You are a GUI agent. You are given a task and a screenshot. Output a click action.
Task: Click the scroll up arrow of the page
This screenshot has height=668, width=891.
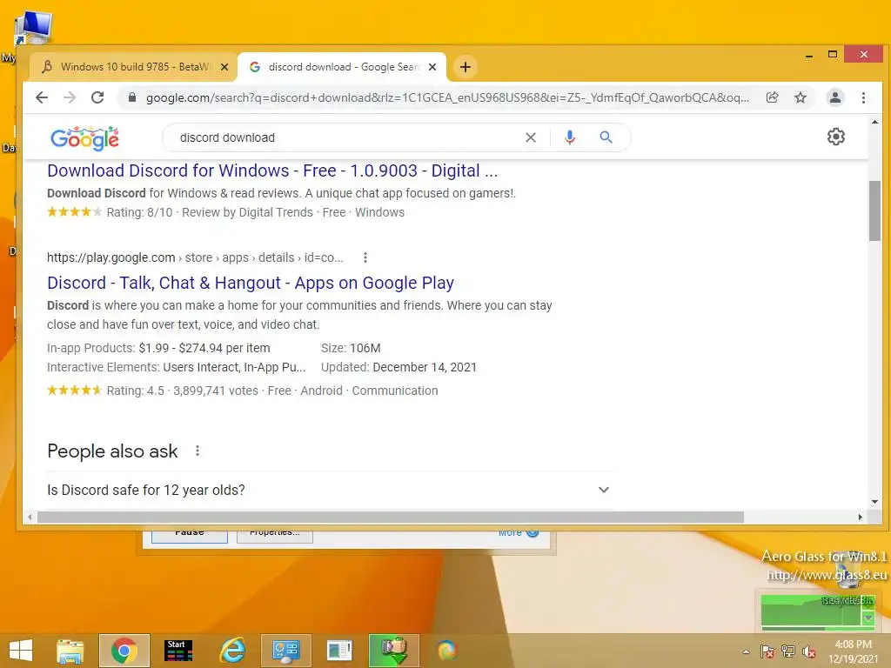click(874, 122)
